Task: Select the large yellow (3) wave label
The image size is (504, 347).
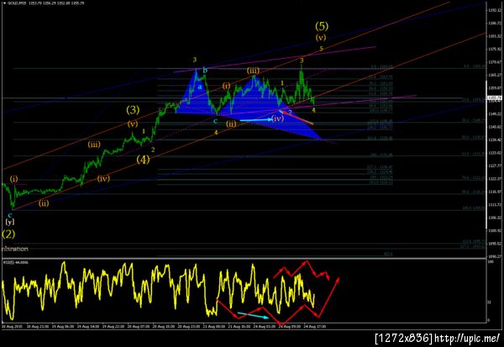Action: click(133, 110)
